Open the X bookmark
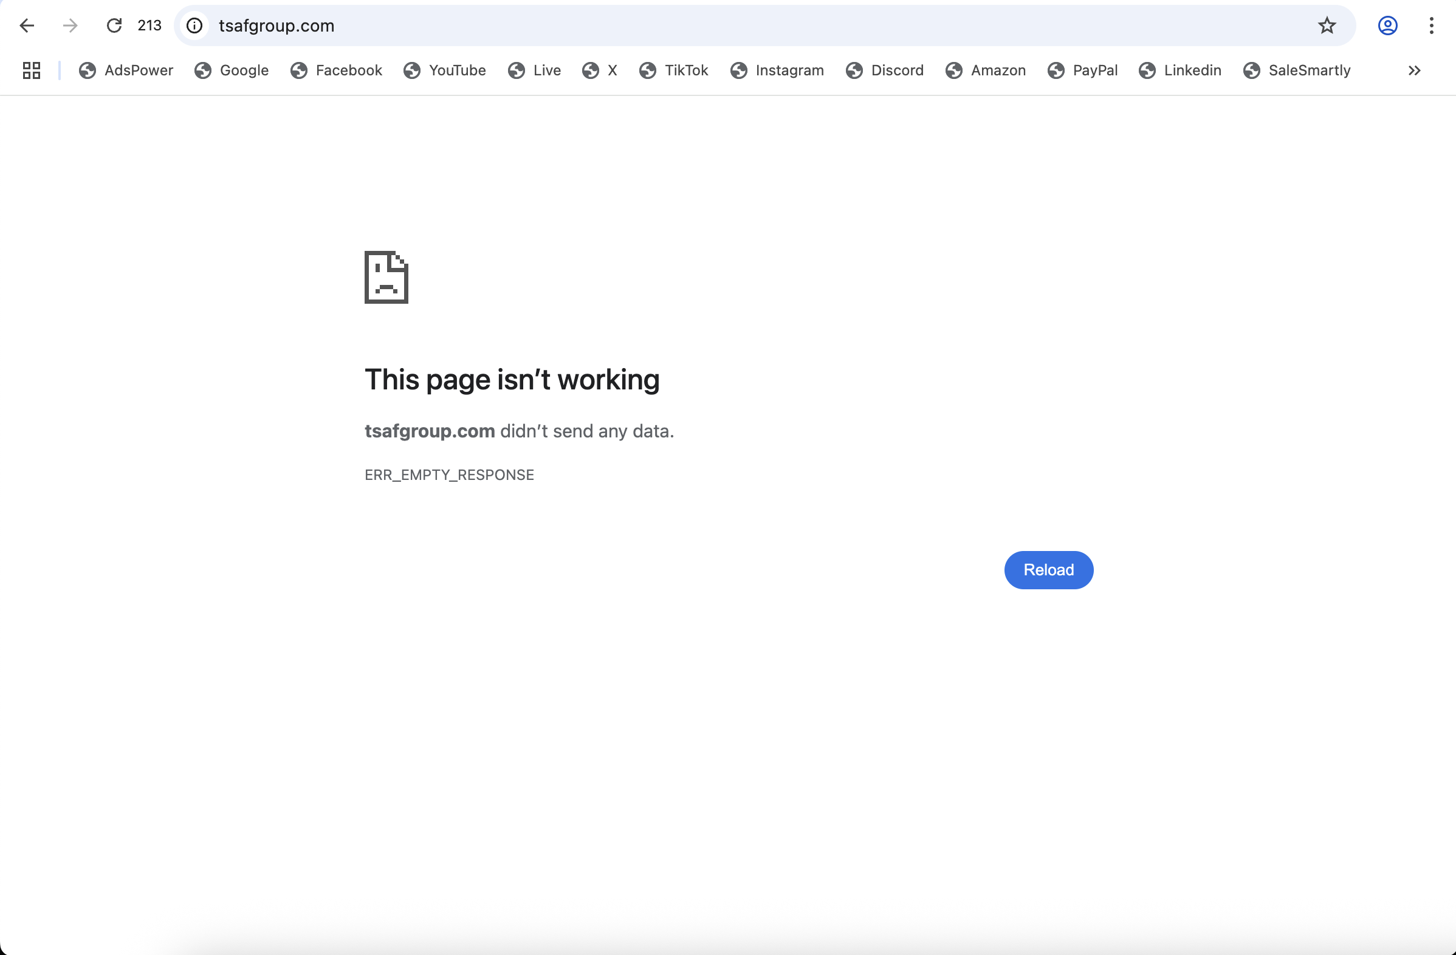The width and height of the screenshot is (1456, 955). [600, 70]
